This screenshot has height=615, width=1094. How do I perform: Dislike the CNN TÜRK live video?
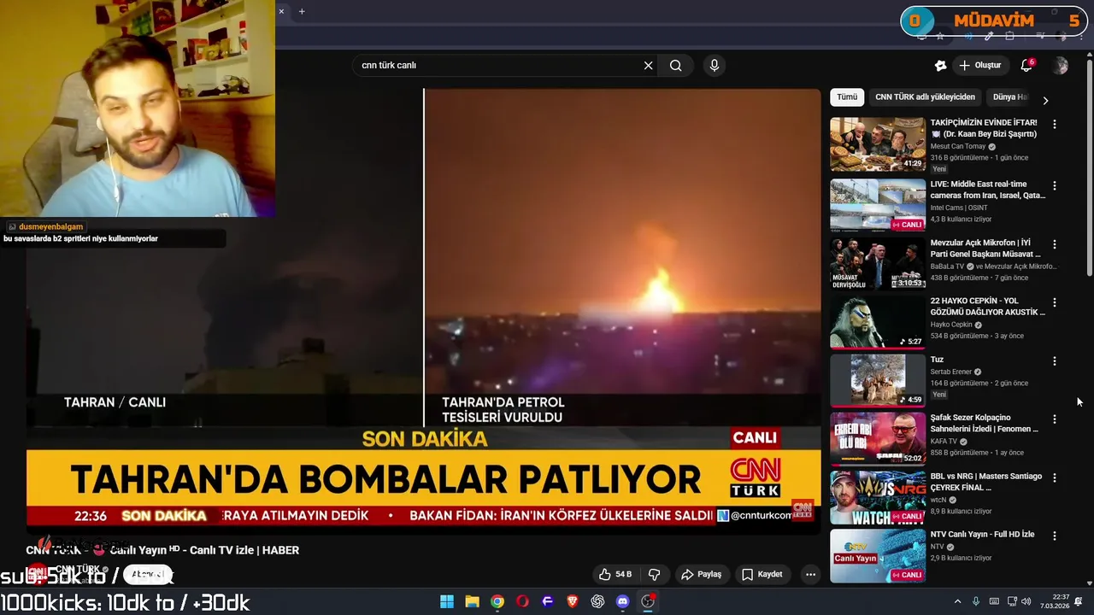[654, 574]
